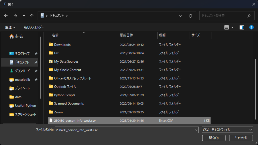
Task: Select the Zoom folder icon
Action: coord(51,112)
